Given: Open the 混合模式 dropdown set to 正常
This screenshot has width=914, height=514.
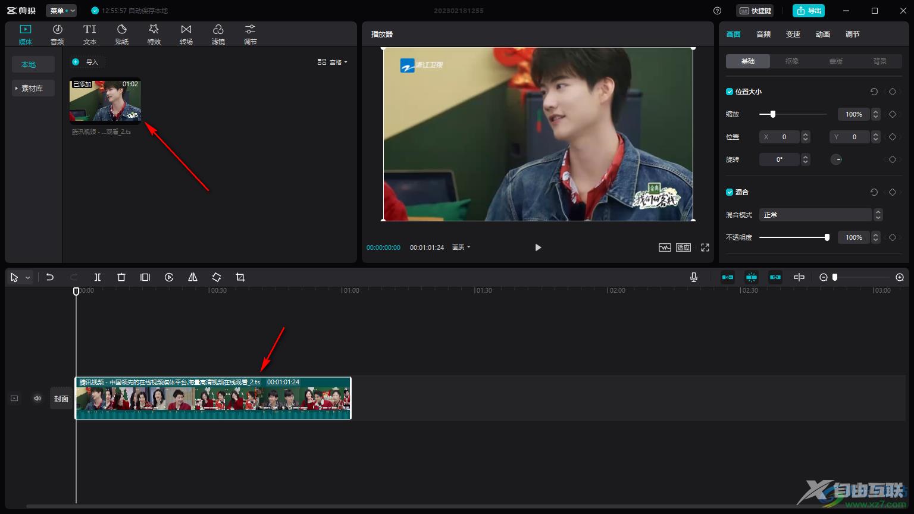Looking at the screenshot, I should tap(821, 215).
